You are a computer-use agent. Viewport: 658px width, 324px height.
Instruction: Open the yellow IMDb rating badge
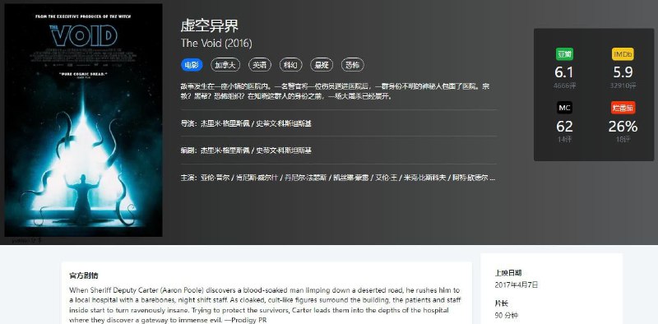pyautogui.click(x=623, y=54)
